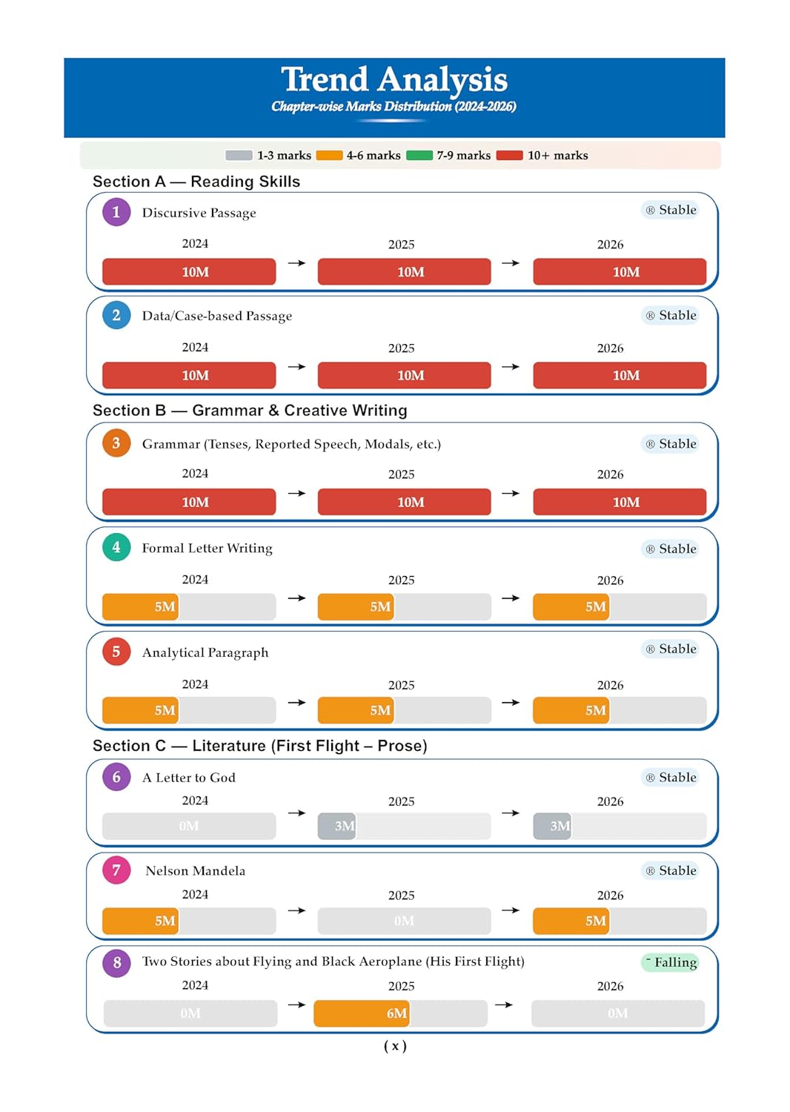Screen dimensions: 790x1112
Task: Click the purple number 8 circle icon
Action: pyautogui.click(x=116, y=962)
